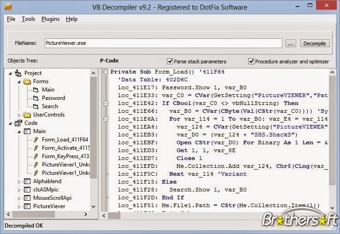340x234 pixels.
Task: Minimize the VB Decompiler window
Action: click(x=298, y=6)
